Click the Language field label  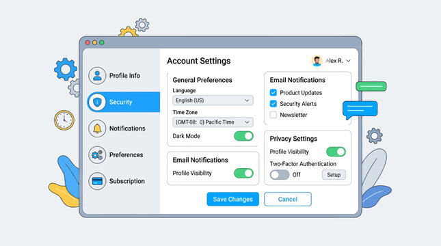184,90
